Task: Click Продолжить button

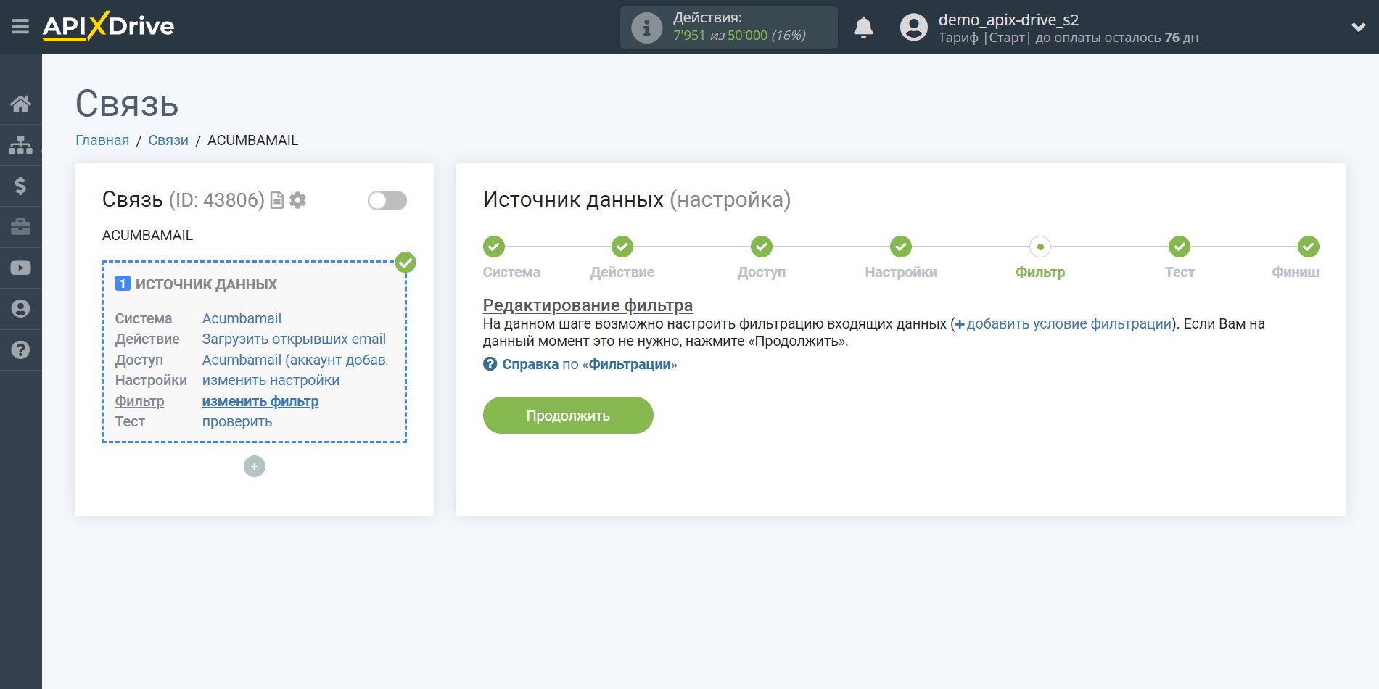Action: pyautogui.click(x=568, y=415)
